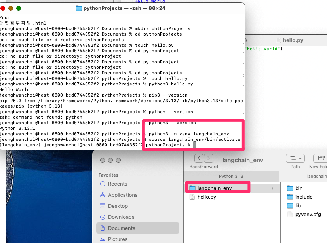
Task: Click the Python 3.13 tab in Finder
Action: point(231,176)
